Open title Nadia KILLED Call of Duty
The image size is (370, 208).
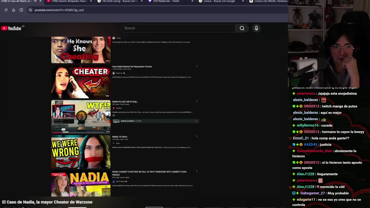click(x=125, y=102)
